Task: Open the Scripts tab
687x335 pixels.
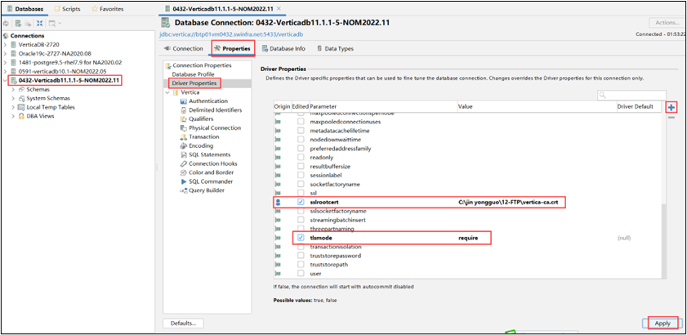Action: click(x=66, y=8)
